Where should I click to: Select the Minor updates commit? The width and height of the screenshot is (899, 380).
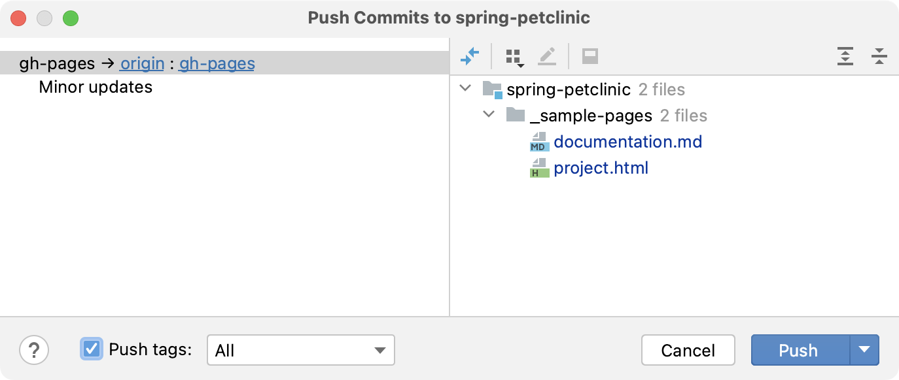pos(96,87)
